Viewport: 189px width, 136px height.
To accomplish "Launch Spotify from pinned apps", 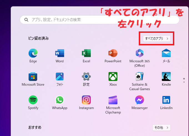I will 33,100.
